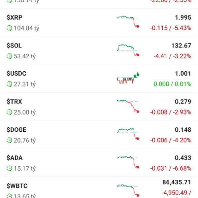The image size is (198, 198).
Task: Click the market cap icon beside ADA's 15.17 tỷ
Action: tap(9, 169)
